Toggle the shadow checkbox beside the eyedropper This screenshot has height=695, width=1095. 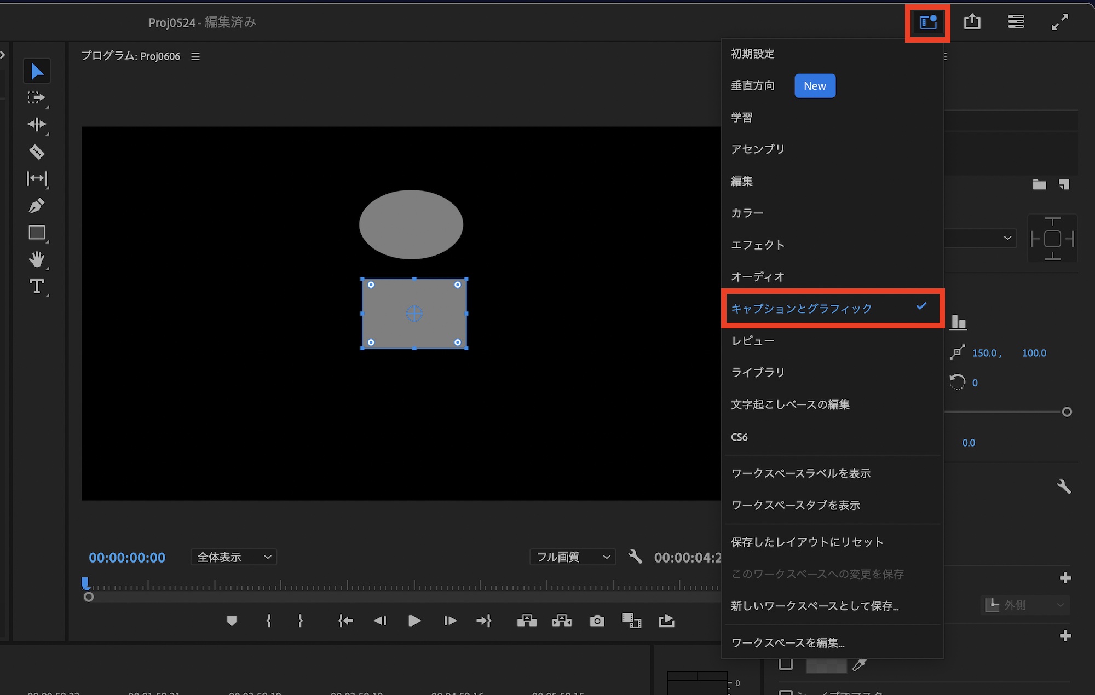click(786, 664)
